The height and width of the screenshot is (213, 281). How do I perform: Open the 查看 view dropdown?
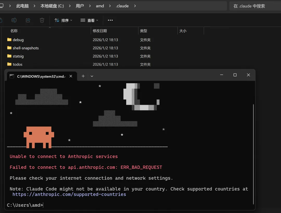coord(89,20)
